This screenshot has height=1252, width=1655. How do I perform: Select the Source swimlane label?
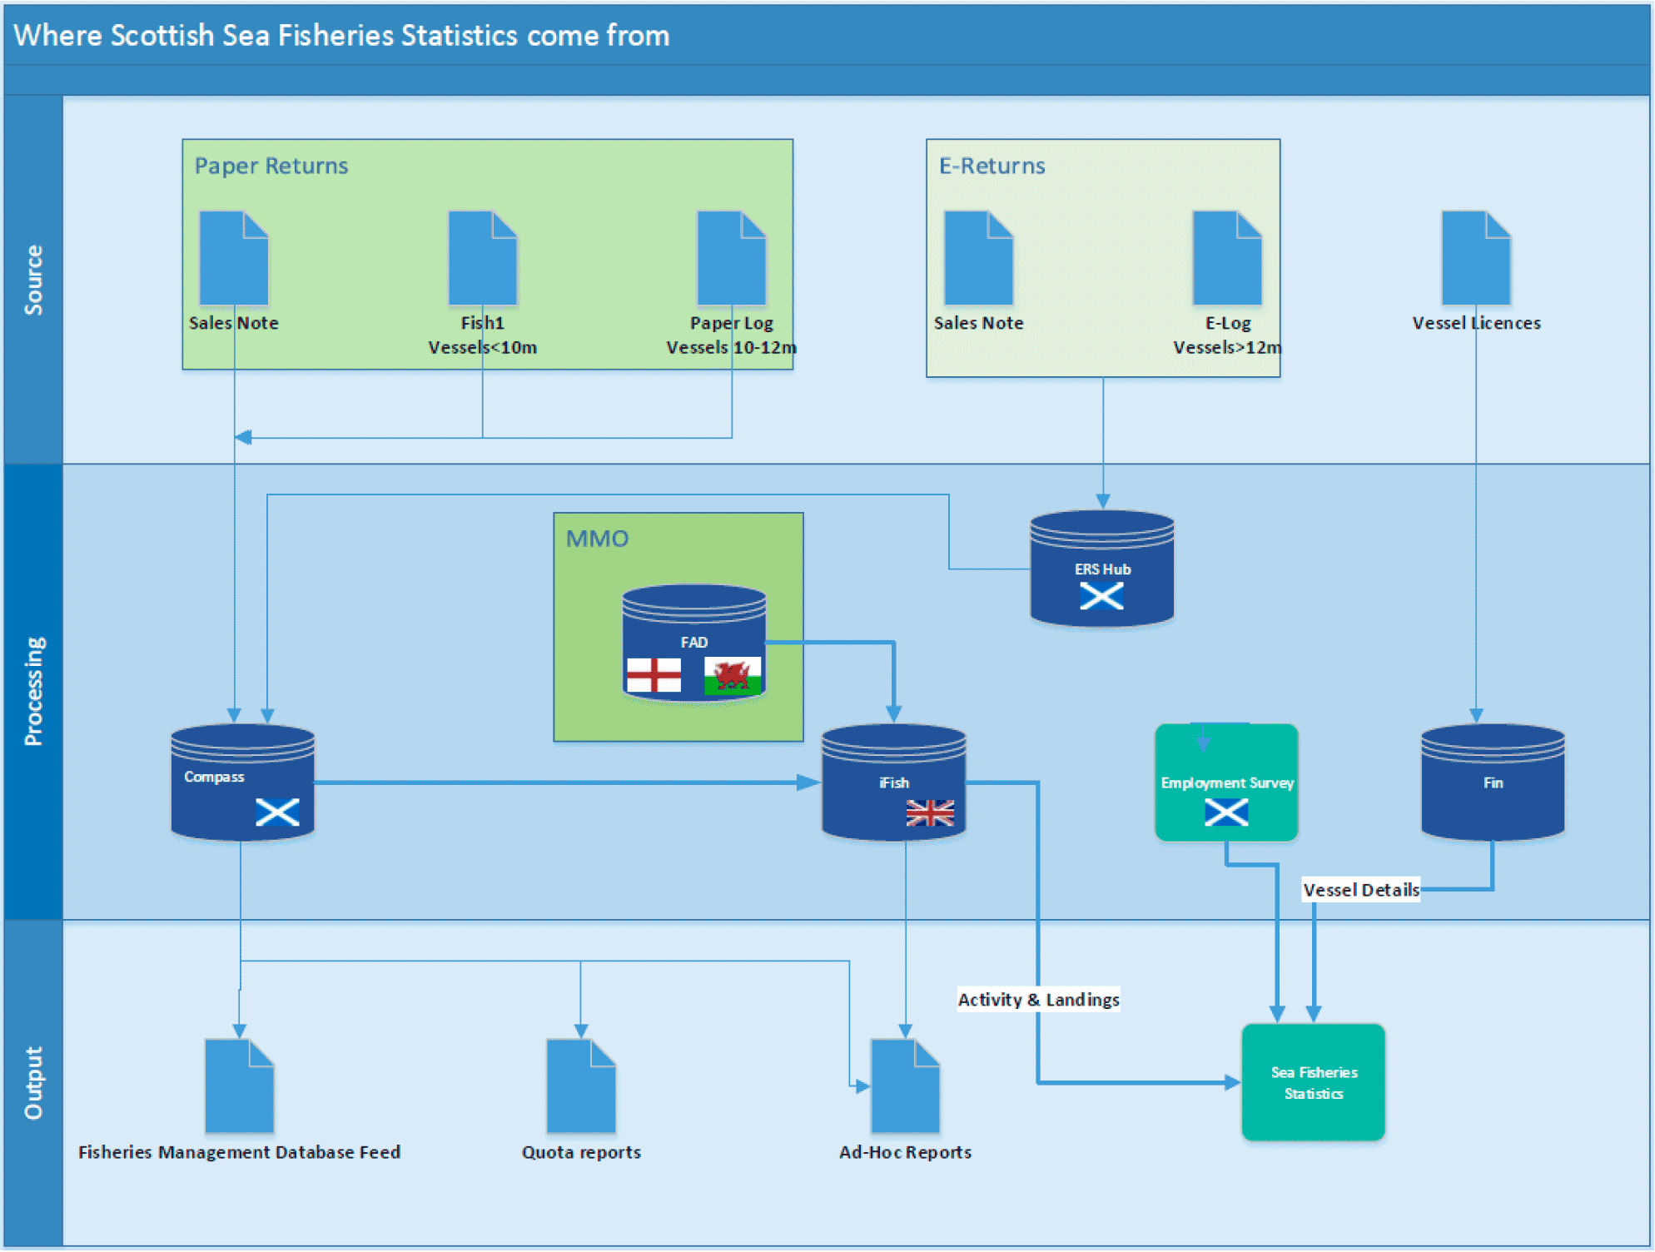pos(33,280)
